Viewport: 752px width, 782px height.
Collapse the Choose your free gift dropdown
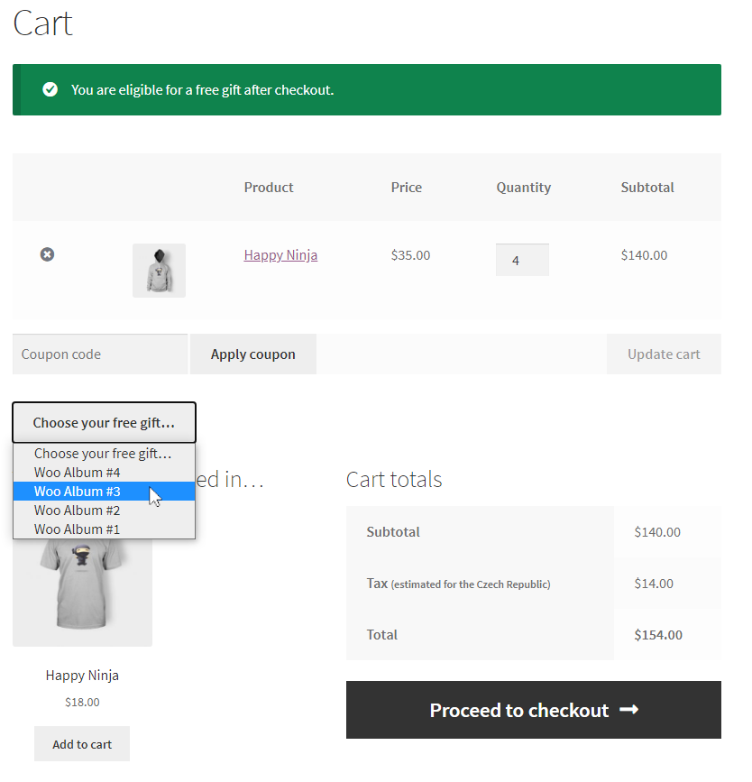104,422
